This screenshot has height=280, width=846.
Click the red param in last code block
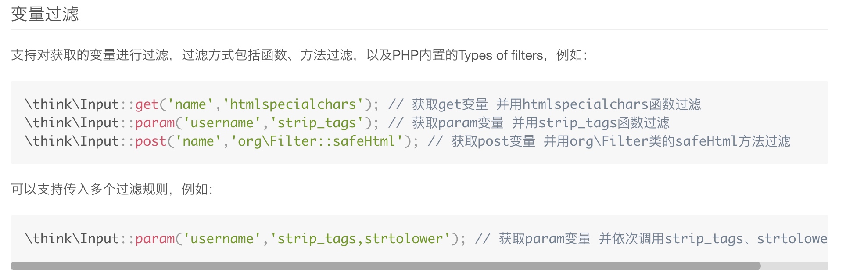point(154,239)
